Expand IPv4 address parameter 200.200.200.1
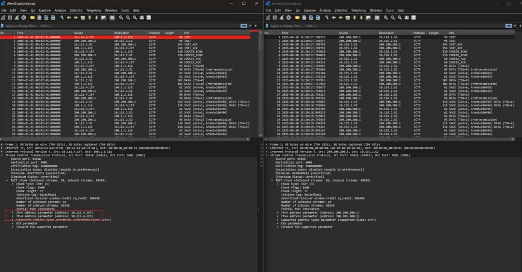Viewport: 522px width, 272px height. coord(277,212)
